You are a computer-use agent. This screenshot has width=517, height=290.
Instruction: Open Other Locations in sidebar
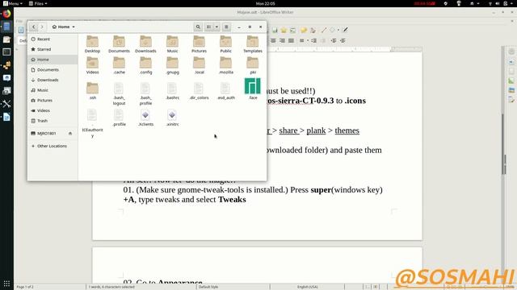(x=53, y=146)
